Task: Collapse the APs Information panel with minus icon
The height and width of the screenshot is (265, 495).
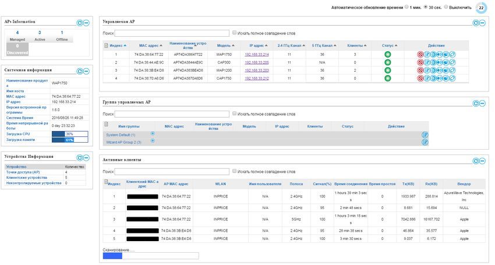Action: [x=86, y=23]
